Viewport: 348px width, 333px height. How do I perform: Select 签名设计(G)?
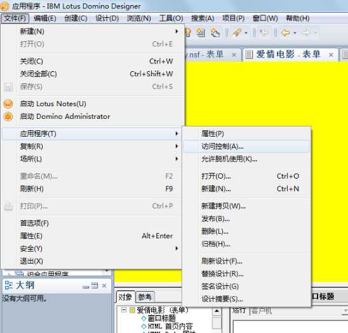tap(246, 287)
